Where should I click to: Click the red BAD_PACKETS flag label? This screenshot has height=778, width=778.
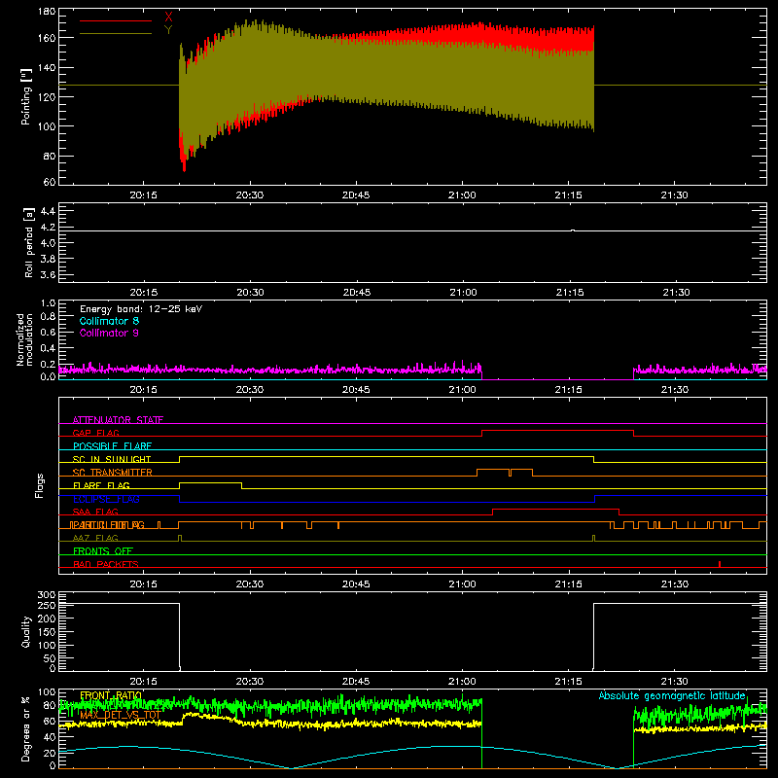coord(106,564)
